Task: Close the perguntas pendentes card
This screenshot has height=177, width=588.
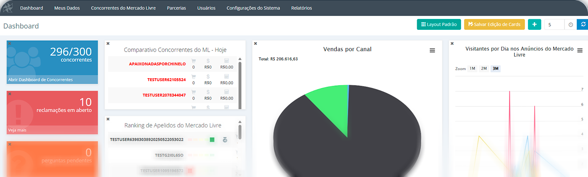Action: 10,144
